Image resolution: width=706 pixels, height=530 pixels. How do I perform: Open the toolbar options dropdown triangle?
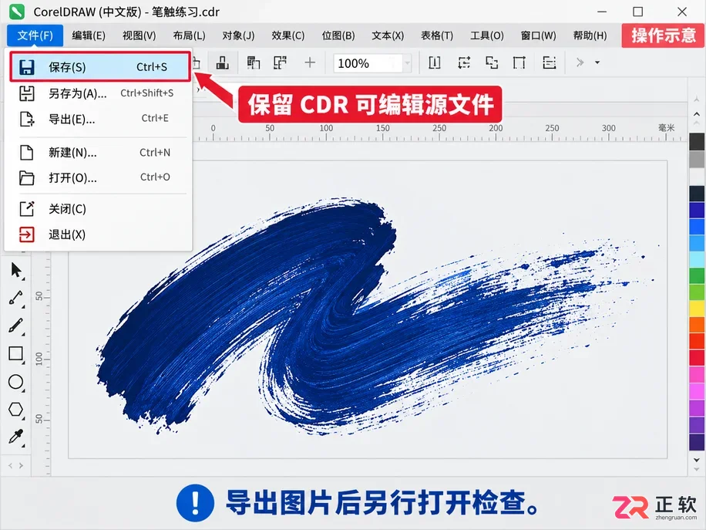597,62
